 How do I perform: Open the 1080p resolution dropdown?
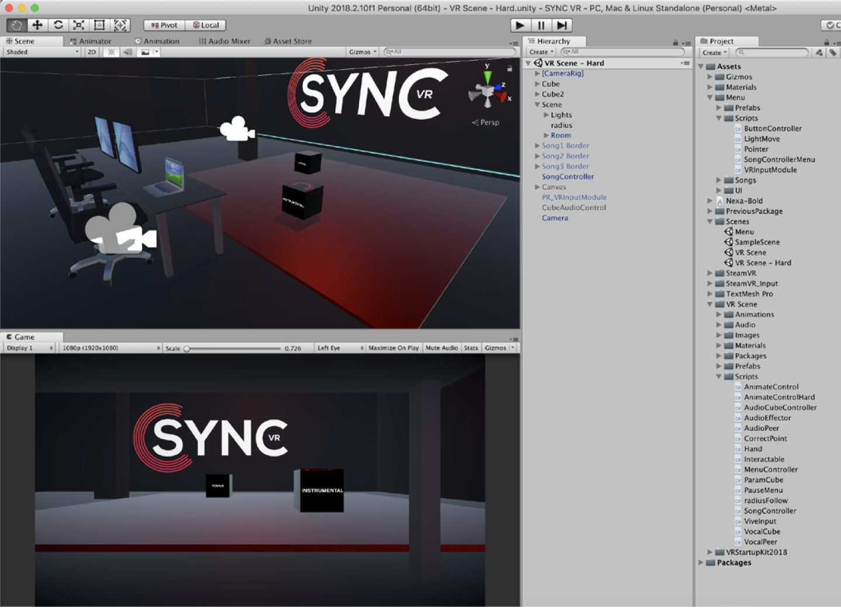[x=111, y=348]
